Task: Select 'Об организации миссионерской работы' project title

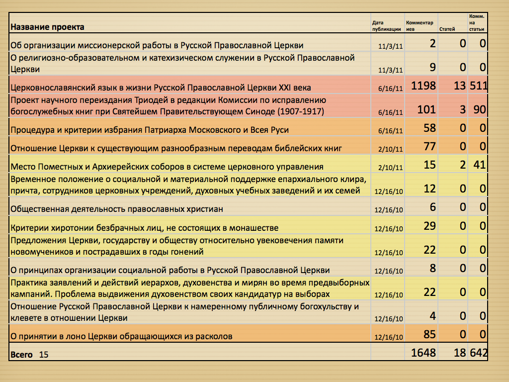Action: [157, 46]
